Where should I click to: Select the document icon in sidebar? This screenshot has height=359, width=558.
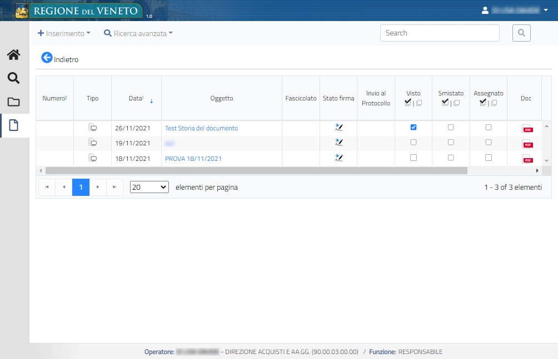point(13,125)
